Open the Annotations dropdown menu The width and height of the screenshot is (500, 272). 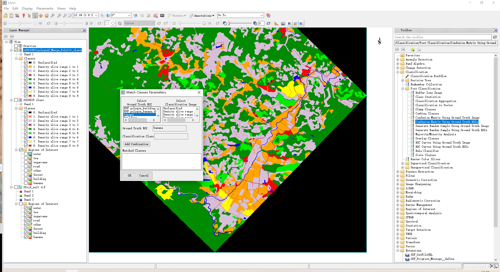pos(202,16)
